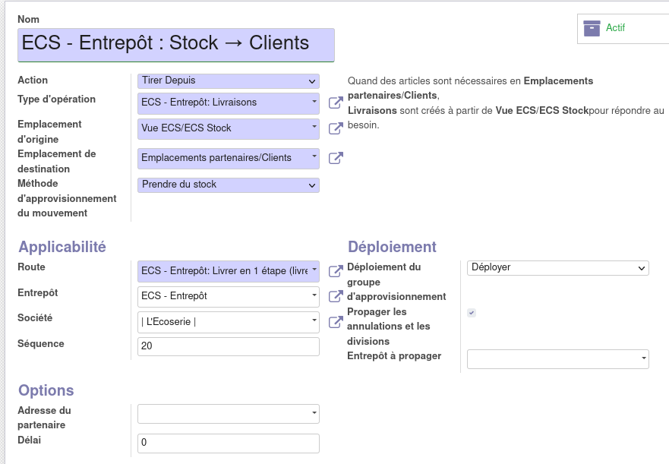
Task: Toggle Propager les annulations et les divisions checkbox
Action: (x=472, y=313)
